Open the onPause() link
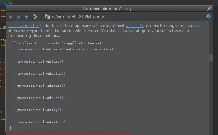Viewport: 218px width, 135px height. [x=135, y=26]
